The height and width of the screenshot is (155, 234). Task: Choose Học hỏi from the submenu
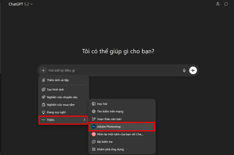[102, 104]
